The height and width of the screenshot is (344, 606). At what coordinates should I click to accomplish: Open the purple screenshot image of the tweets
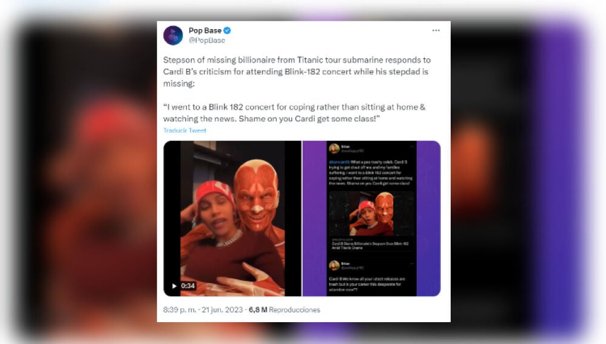pyautogui.click(x=371, y=219)
